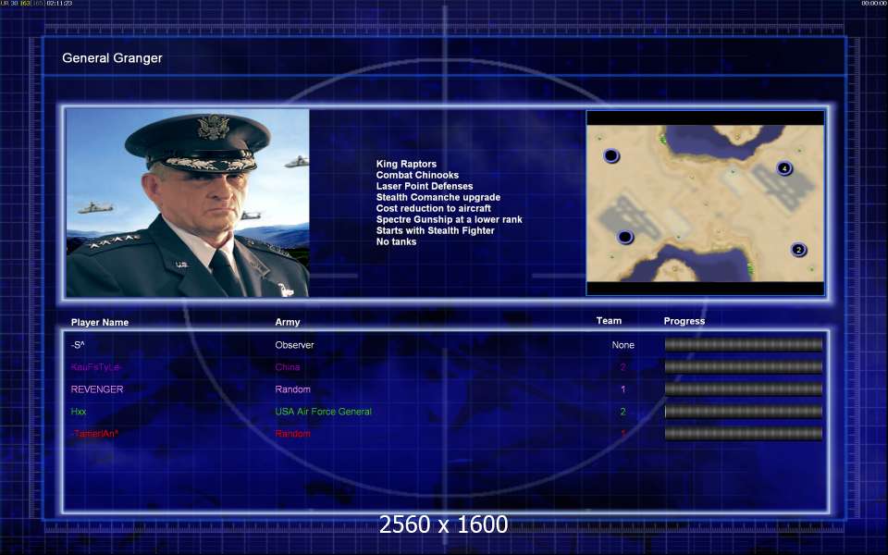This screenshot has width=888, height=555.
Task: Click the "Stealth Comanche upgrade" line
Action: coord(438,197)
